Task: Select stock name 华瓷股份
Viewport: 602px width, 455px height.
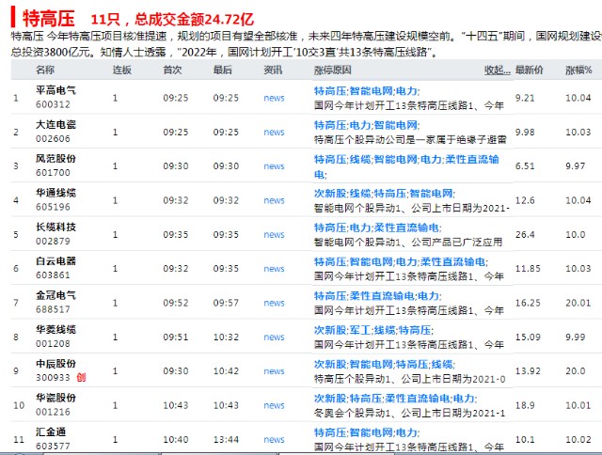Action: [x=55, y=398]
